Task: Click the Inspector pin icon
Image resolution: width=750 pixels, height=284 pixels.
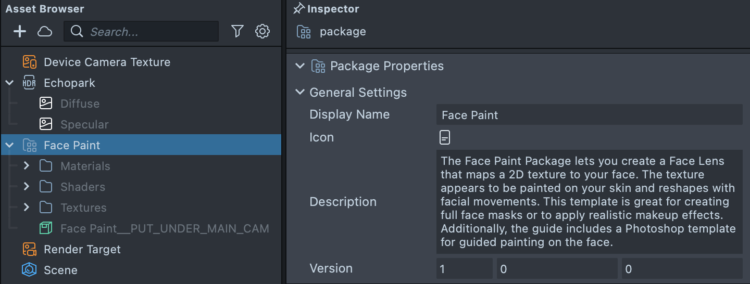Action: (x=298, y=9)
